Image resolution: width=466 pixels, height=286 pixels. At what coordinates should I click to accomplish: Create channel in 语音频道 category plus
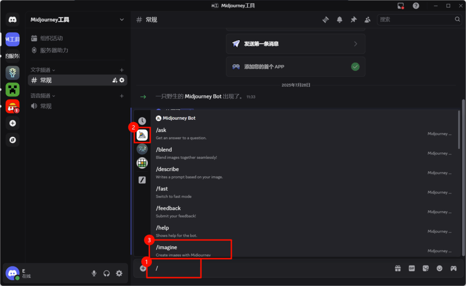pos(122,96)
